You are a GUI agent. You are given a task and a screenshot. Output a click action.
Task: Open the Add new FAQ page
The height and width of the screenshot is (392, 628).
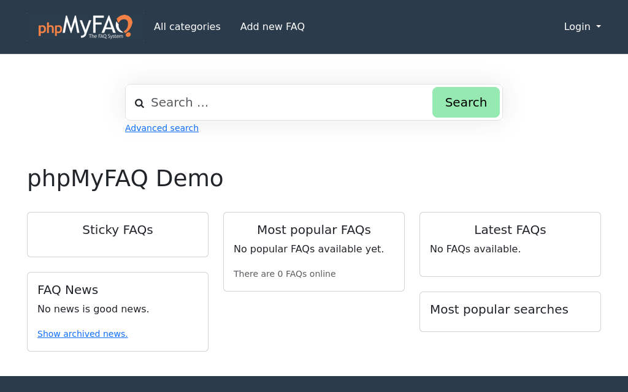(272, 27)
